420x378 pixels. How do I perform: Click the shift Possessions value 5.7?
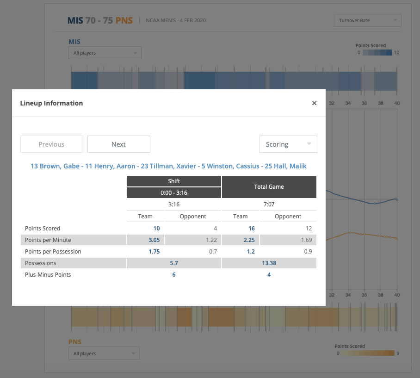click(x=174, y=263)
